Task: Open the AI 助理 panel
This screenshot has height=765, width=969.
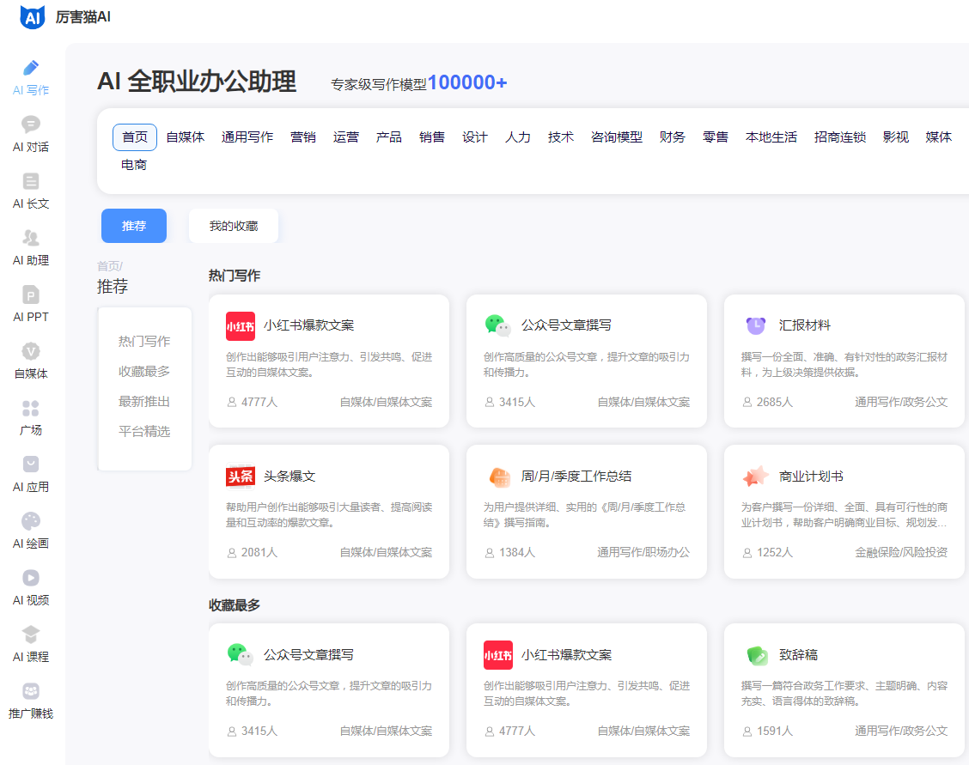Action: pos(31,249)
